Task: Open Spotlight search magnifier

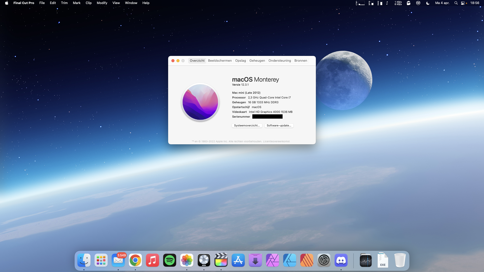Action: (456, 3)
